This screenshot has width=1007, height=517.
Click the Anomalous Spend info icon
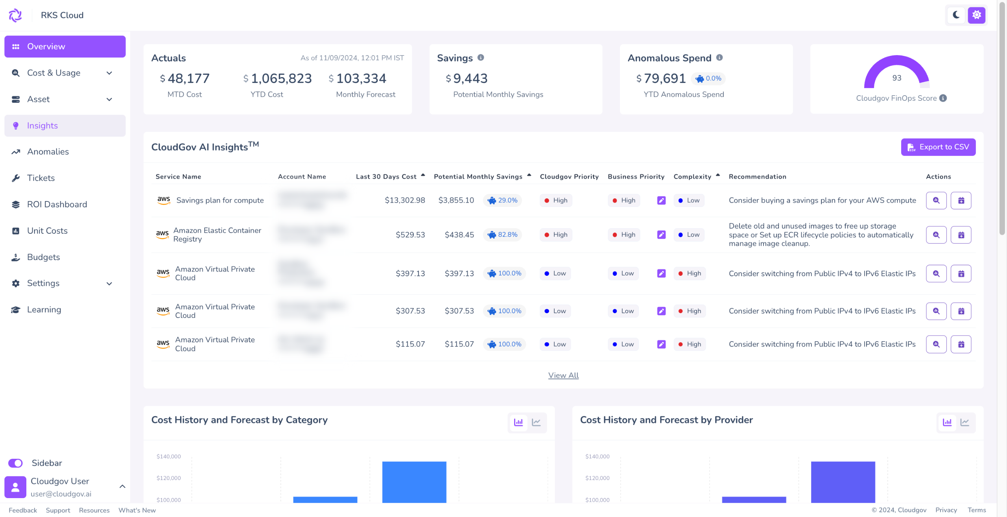pyautogui.click(x=719, y=57)
